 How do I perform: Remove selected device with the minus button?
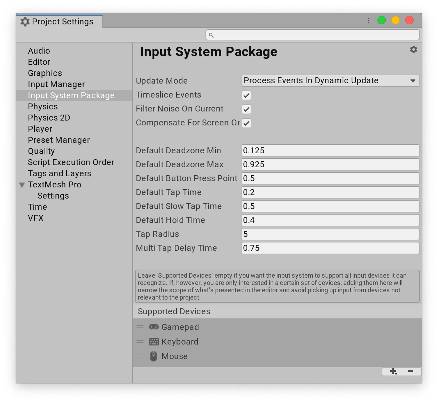click(x=410, y=372)
